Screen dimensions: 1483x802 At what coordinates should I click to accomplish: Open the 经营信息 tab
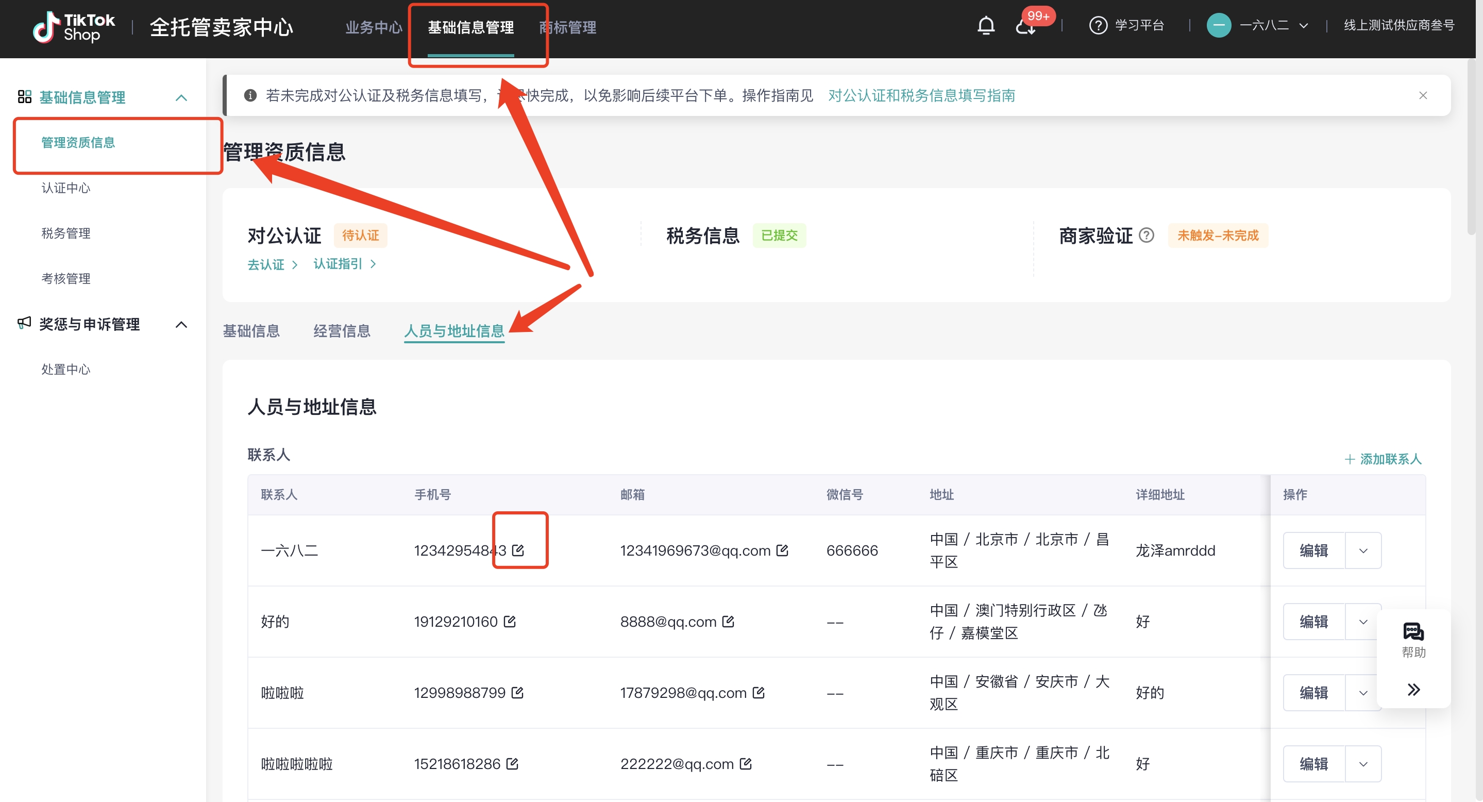(342, 331)
